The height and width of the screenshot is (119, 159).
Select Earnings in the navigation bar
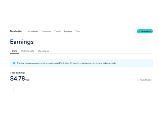68,31
